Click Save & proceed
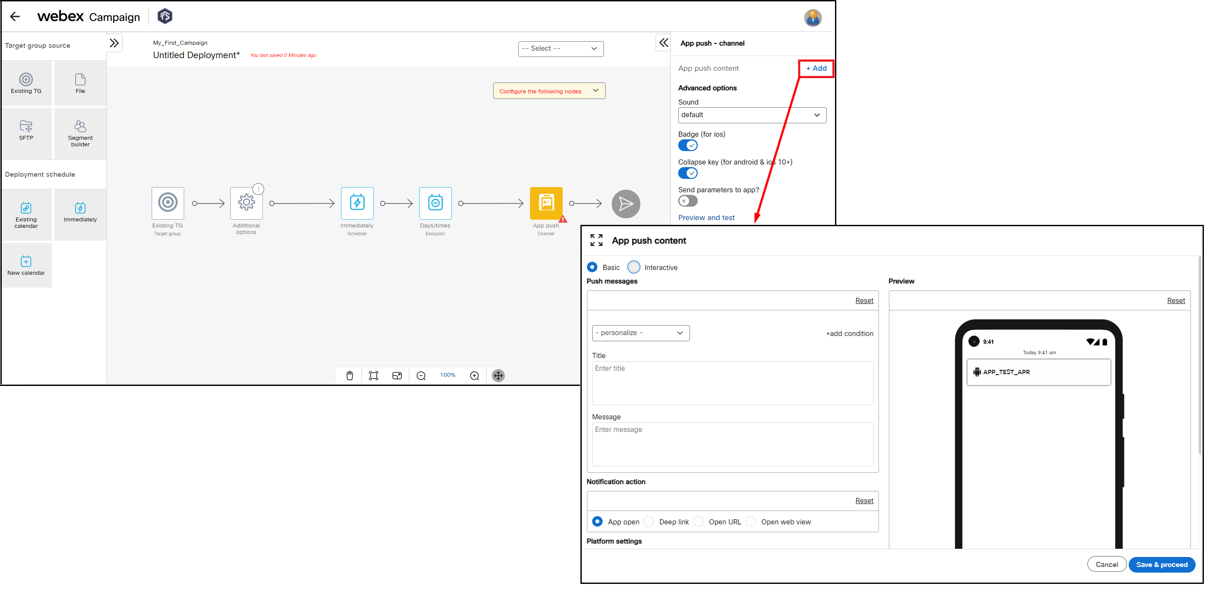The height and width of the screenshot is (593, 1213). 1162,564
